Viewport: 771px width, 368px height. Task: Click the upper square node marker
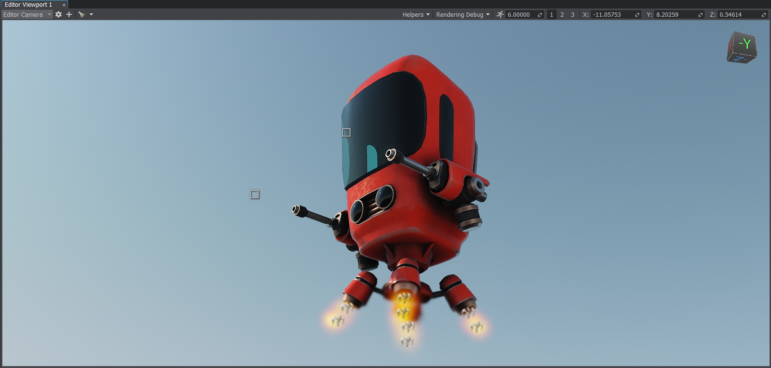(x=346, y=132)
